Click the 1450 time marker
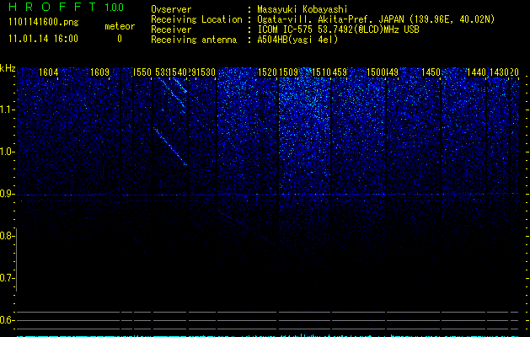This screenshot has height=337, width=530. point(431,72)
